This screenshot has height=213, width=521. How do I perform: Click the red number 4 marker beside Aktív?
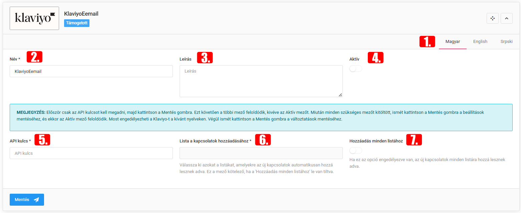coord(375,58)
